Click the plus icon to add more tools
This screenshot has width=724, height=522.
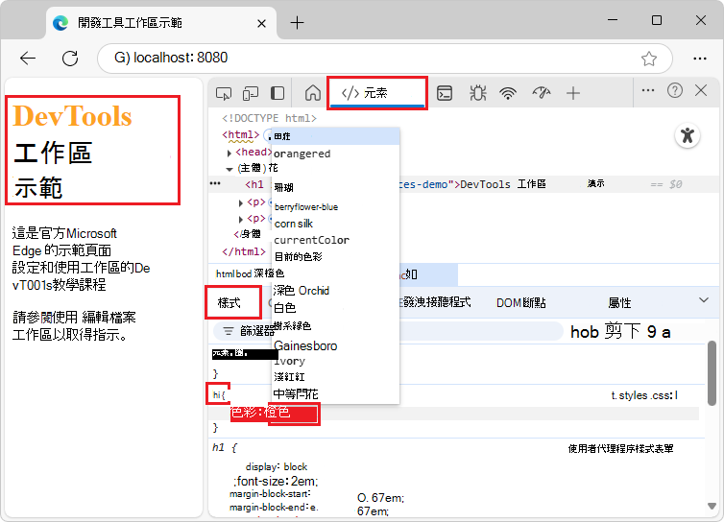(x=573, y=93)
